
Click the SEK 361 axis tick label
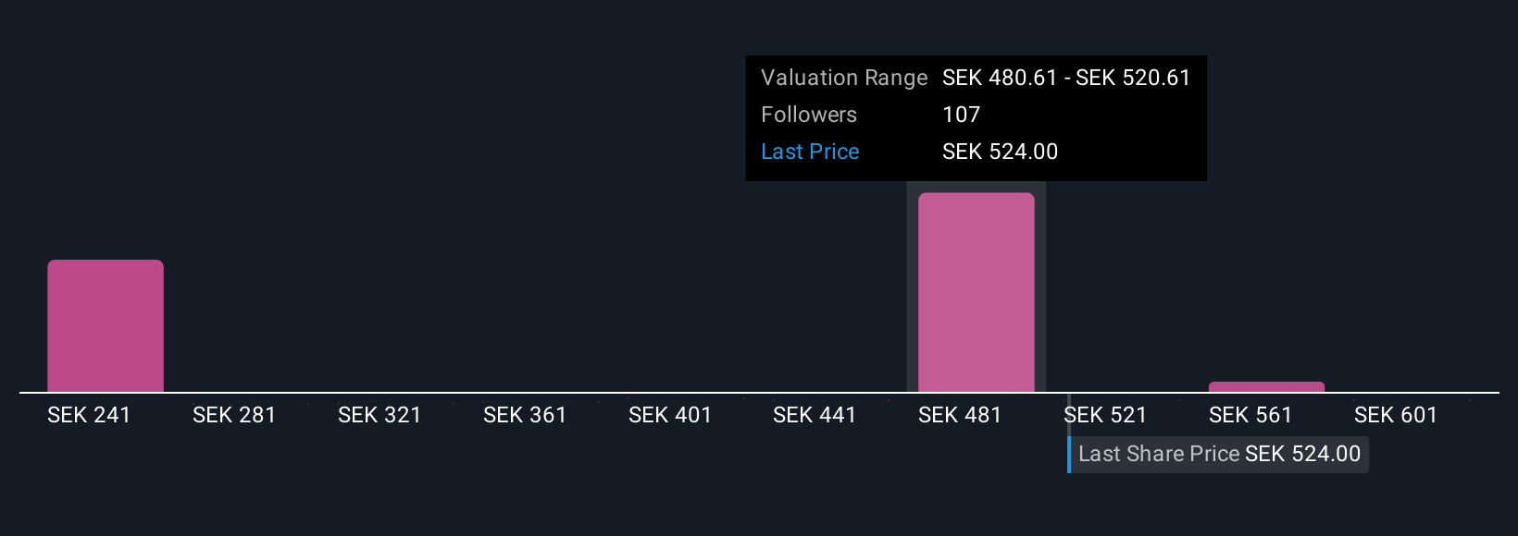point(525,416)
